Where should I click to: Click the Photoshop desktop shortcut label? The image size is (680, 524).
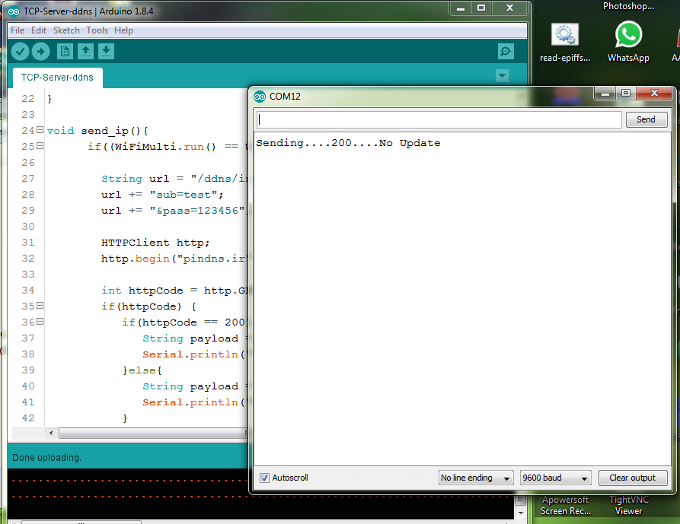tap(628, 6)
